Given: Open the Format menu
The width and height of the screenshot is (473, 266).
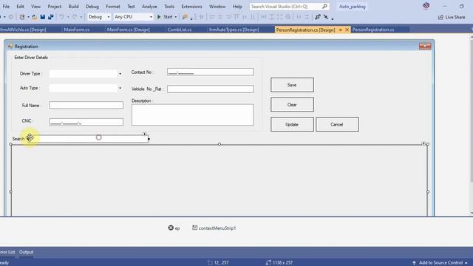Looking at the screenshot, I should (x=113, y=7).
